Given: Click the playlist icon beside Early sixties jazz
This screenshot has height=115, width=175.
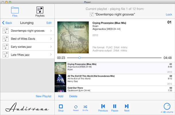Looking at the screenshot, I should (x=5, y=47).
